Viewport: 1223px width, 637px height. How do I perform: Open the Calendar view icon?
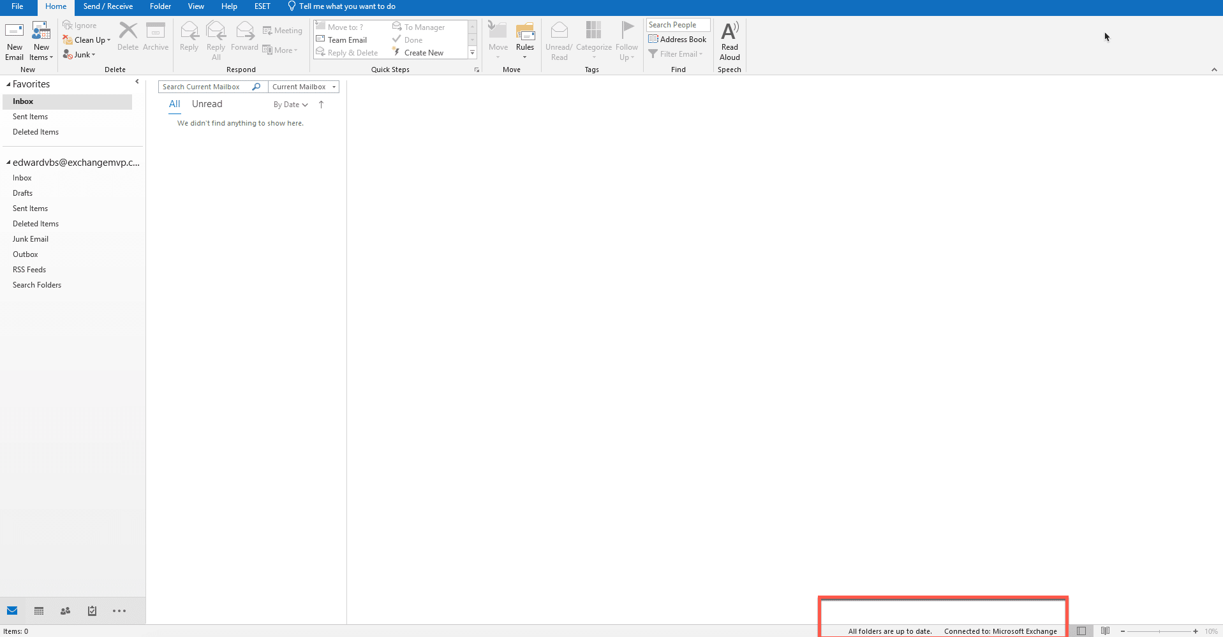pyautogui.click(x=38, y=610)
